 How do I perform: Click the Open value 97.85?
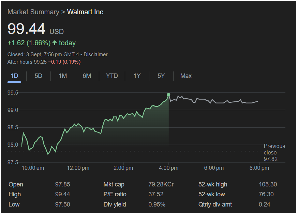click(x=63, y=184)
